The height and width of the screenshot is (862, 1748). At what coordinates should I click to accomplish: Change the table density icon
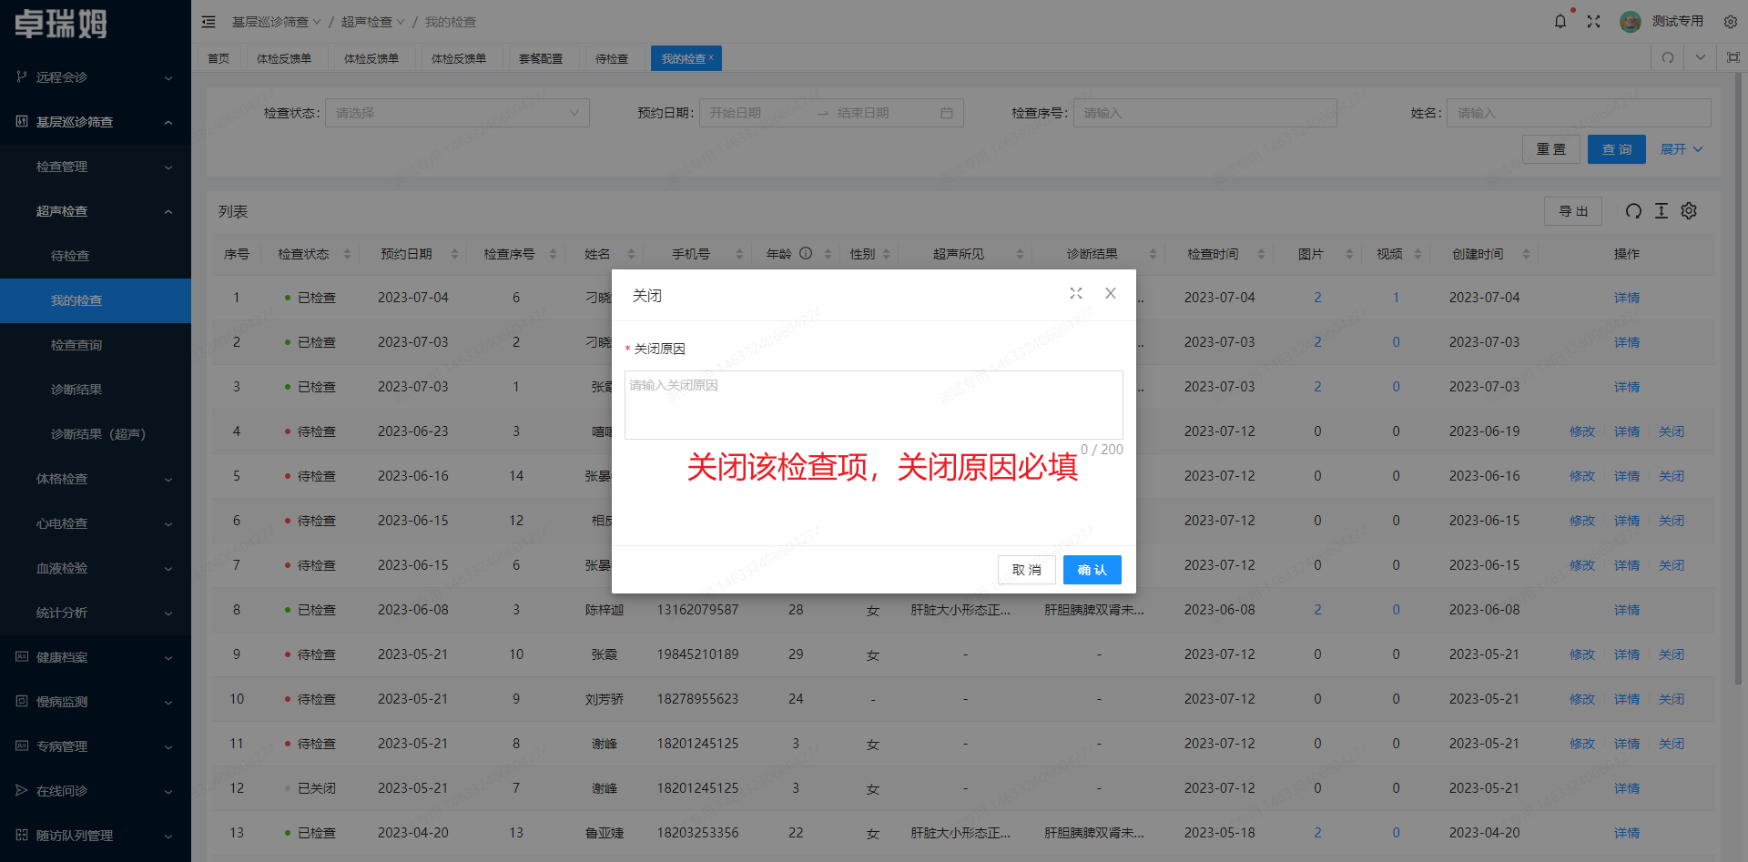1662,211
